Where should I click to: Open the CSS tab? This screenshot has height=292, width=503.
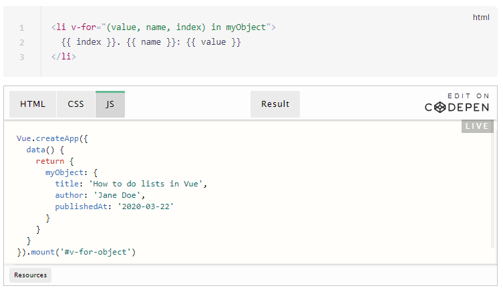point(75,104)
